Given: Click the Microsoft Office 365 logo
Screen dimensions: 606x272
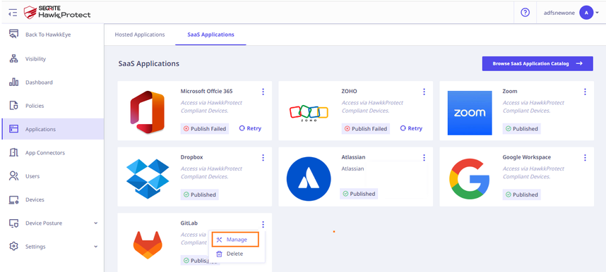Looking at the screenshot, I should coord(147,112).
